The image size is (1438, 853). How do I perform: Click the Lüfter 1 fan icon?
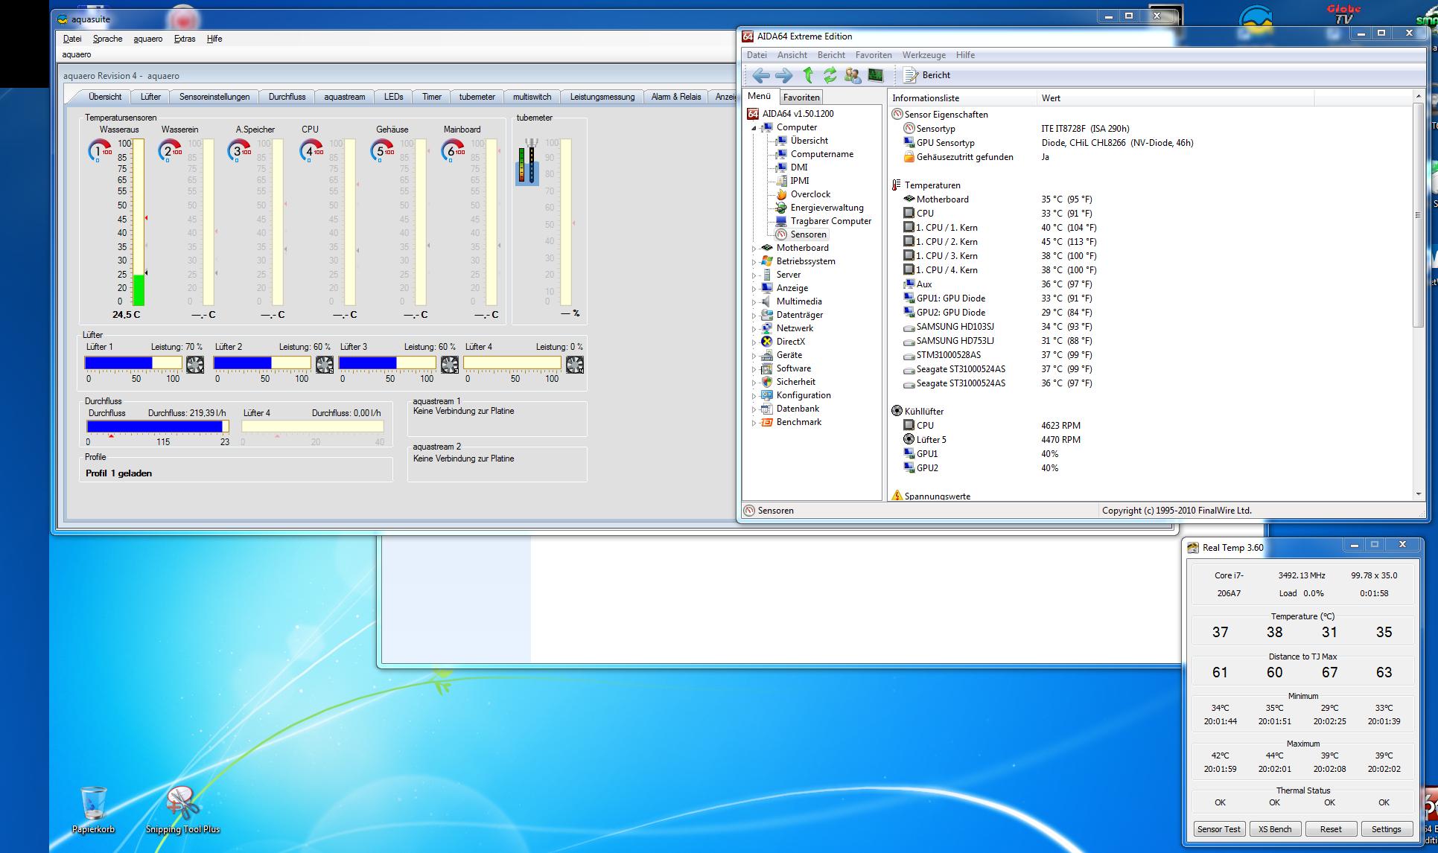(195, 365)
